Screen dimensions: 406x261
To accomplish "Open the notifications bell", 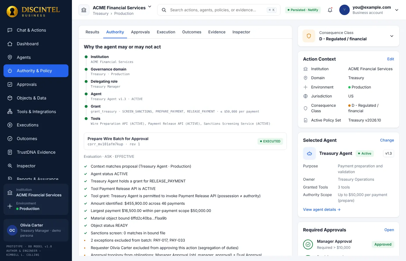I will click(330, 10).
